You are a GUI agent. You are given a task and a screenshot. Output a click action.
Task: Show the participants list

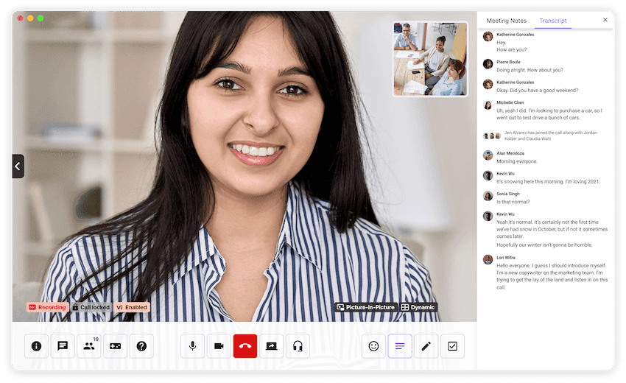tap(89, 346)
